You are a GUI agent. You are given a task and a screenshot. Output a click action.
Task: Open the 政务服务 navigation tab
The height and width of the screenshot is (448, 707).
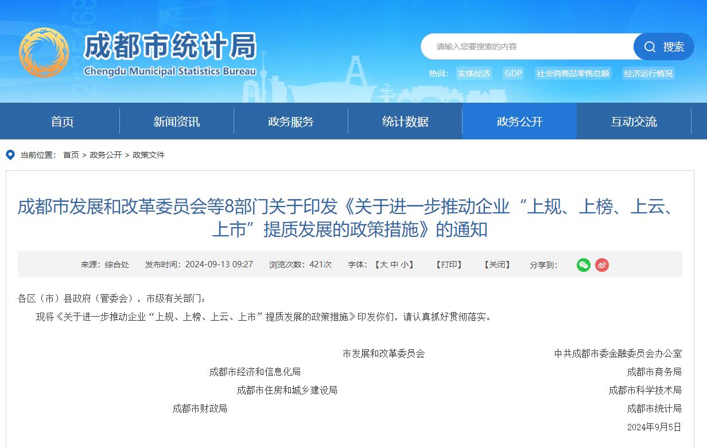tap(291, 122)
